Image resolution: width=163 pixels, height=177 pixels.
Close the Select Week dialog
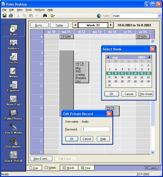tap(152, 49)
